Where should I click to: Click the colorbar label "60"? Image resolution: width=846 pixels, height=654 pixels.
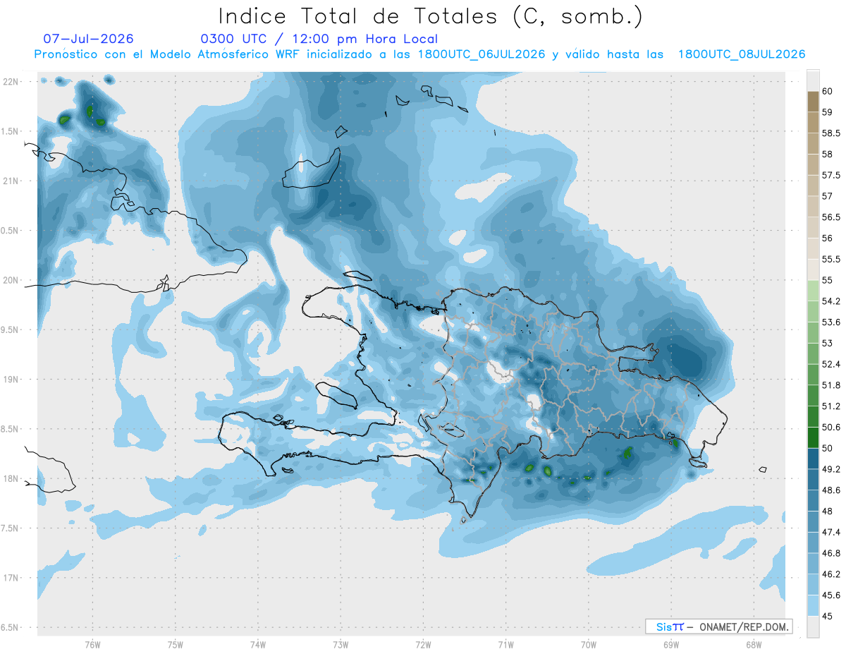827,91
